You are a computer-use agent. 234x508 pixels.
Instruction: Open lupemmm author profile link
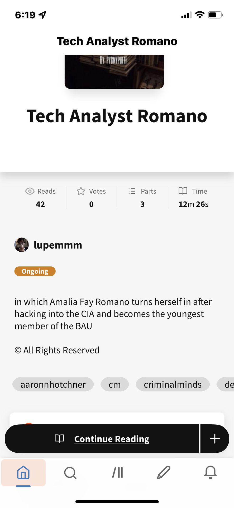(58, 245)
